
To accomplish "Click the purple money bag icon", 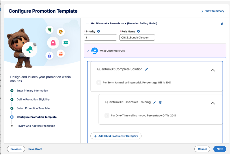I will tap(49, 56).
